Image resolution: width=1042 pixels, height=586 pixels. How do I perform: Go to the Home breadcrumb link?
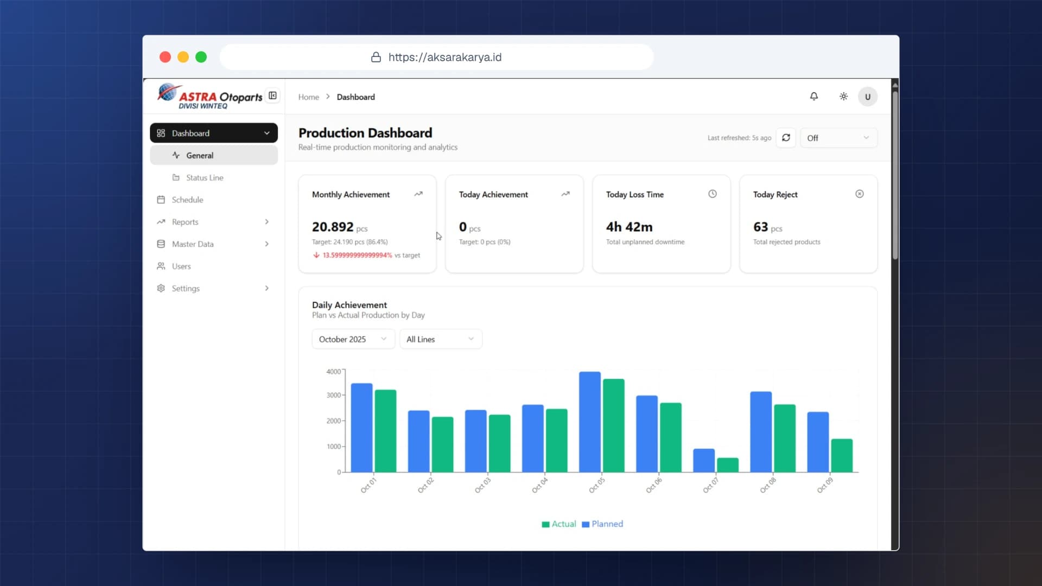308,97
